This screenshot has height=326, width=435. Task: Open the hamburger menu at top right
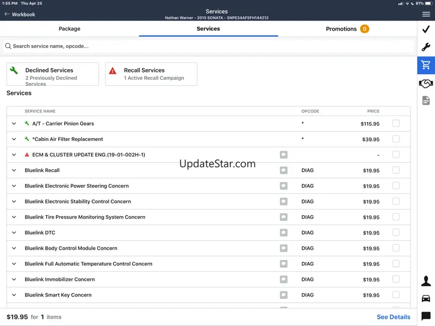(426, 14)
